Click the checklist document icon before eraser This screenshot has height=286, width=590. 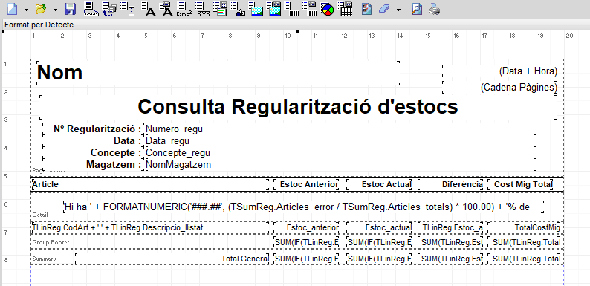(366, 9)
